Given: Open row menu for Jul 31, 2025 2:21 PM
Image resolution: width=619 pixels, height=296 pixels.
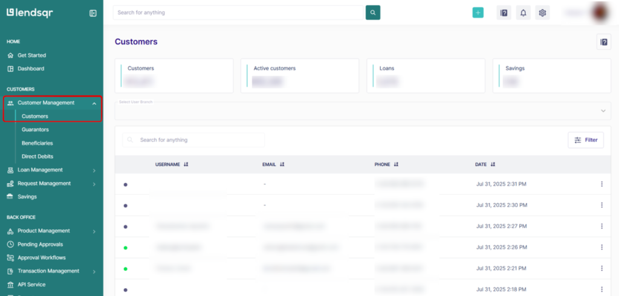Looking at the screenshot, I should (601, 268).
